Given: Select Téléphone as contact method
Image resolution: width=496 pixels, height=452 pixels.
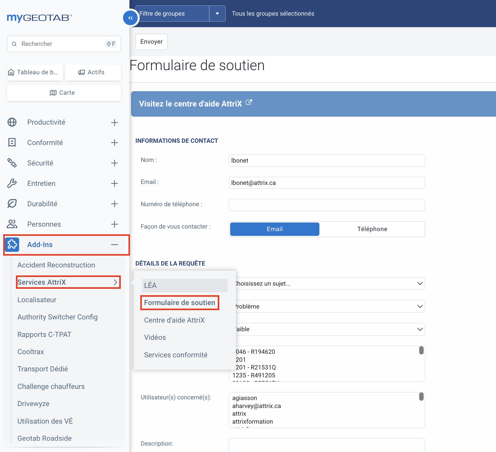Looking at the screenshot, I should coord(372,229).
